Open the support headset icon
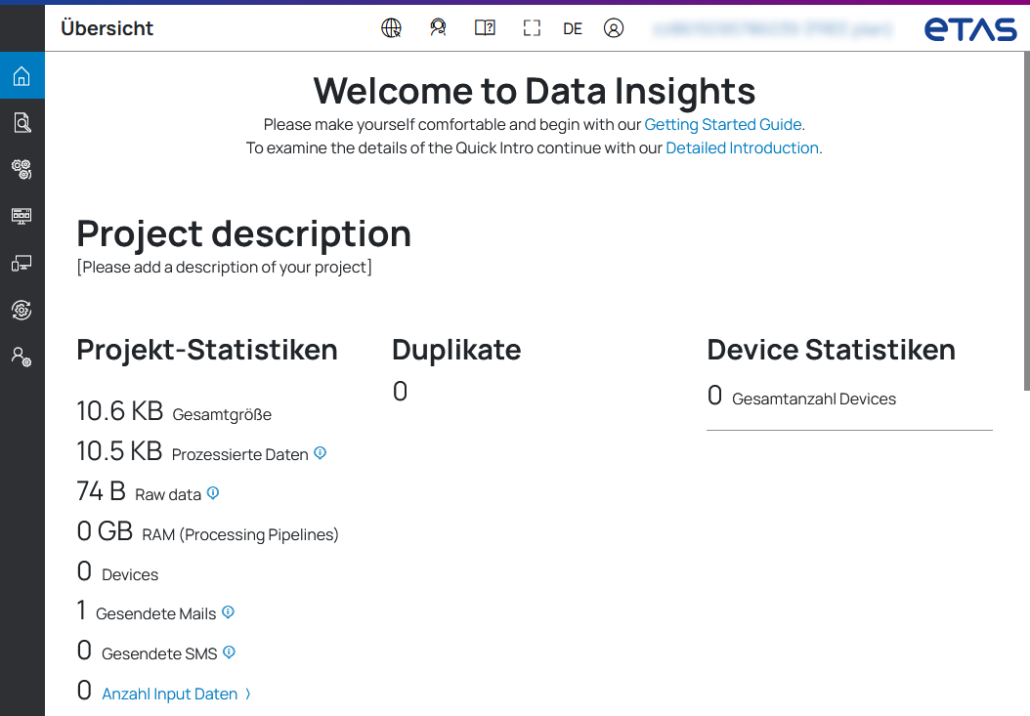The width and height of the screenshot is (1030, 716). click(x=438, y=28)
